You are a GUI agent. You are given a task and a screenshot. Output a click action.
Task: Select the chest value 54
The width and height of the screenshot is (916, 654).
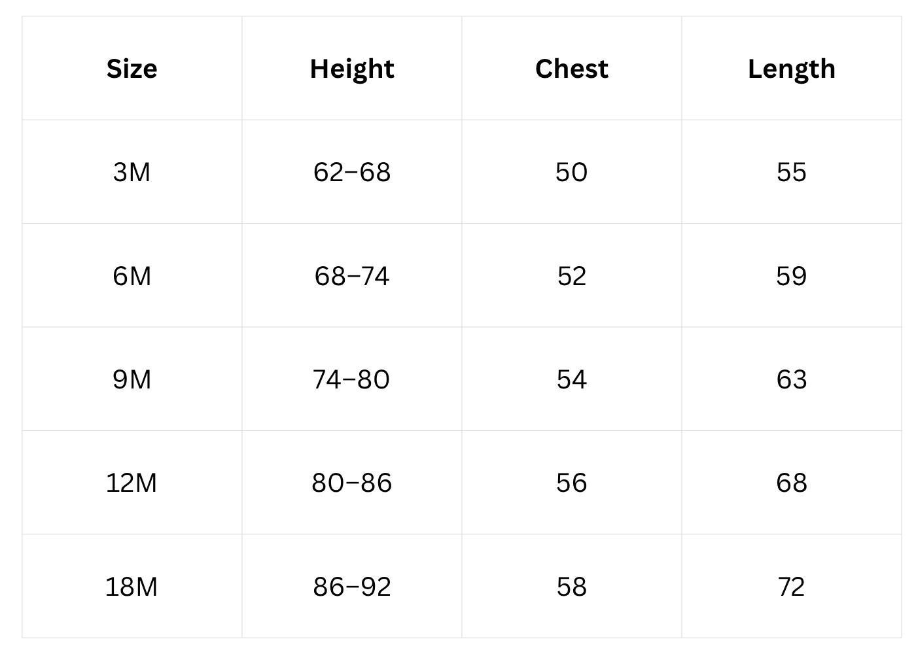point(571,379)
